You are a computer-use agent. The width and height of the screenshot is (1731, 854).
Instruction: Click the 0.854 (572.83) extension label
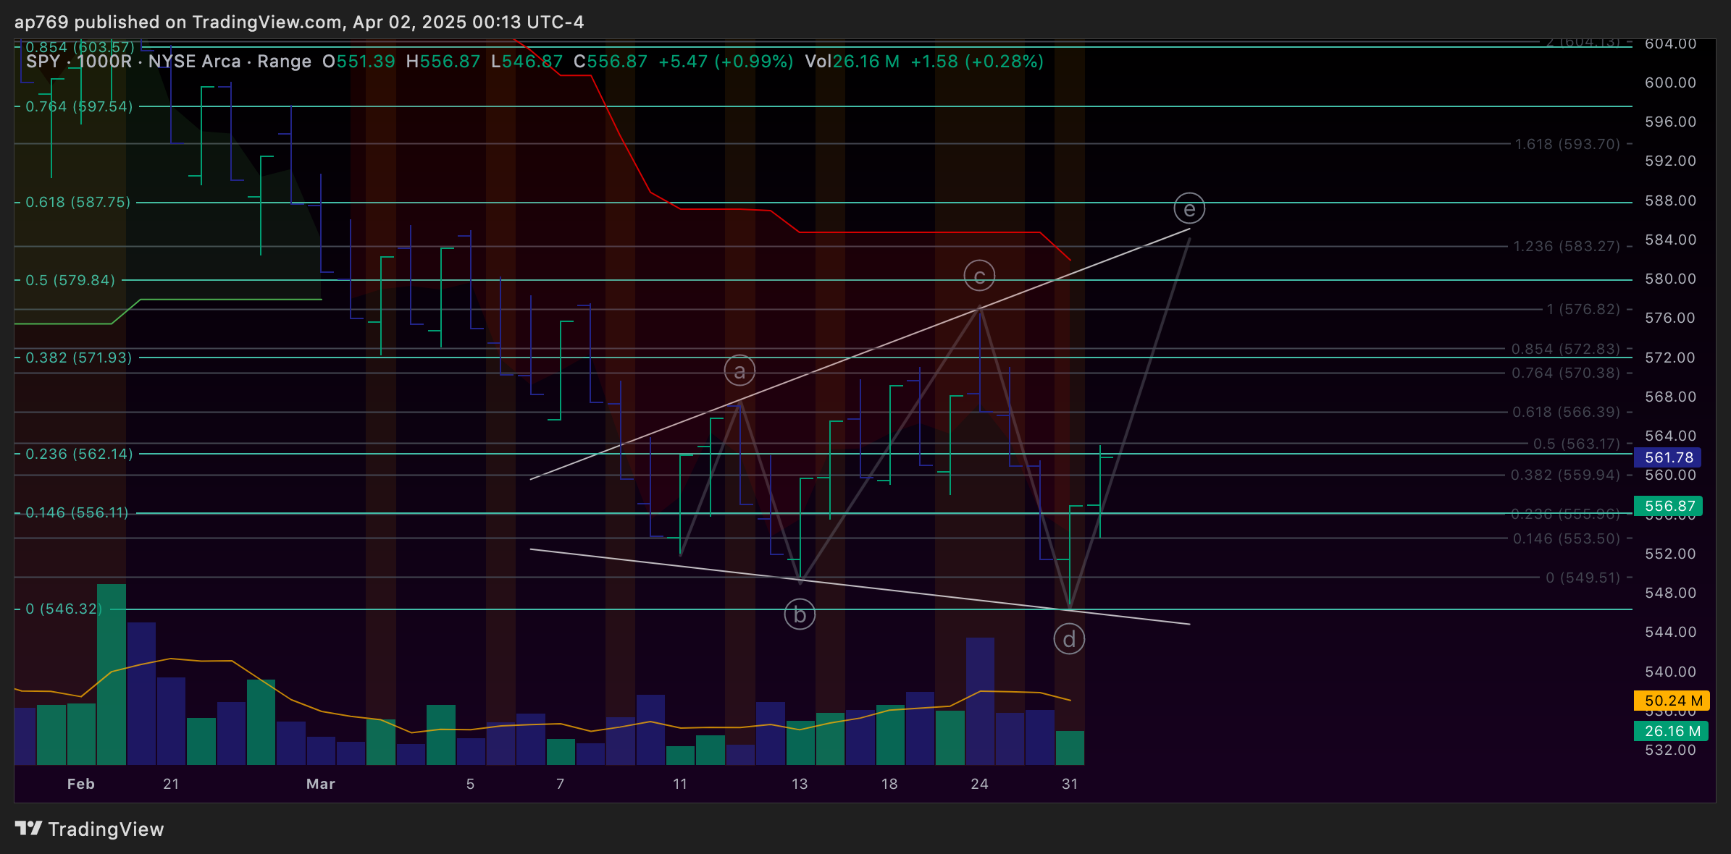(x=1566, y=349)
